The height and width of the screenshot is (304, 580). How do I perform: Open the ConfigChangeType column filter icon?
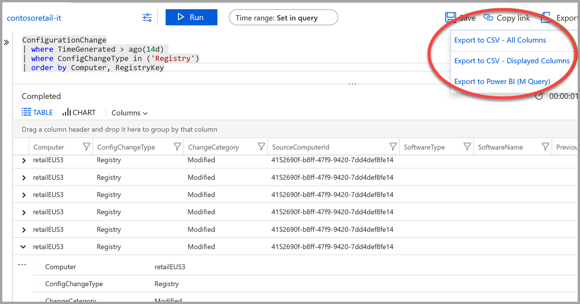(177, 147)
